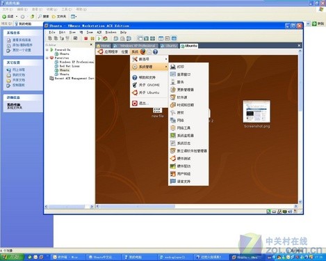Viewport: 326px width, 261px height.
Task: Open 更新管理器 update manager
Action: coord(188,90)
